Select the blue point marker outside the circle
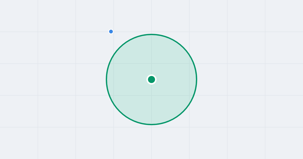The width and height of the screenshot is (303, 159). click(111, 32)
